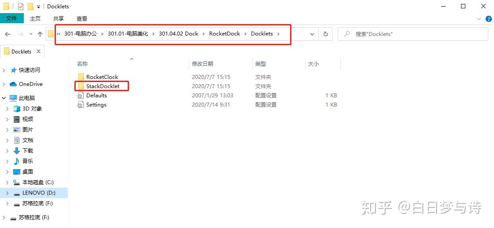494x228 pixels.
Task: Expand the 视频 tree node
Action: [x=7, y=119]
